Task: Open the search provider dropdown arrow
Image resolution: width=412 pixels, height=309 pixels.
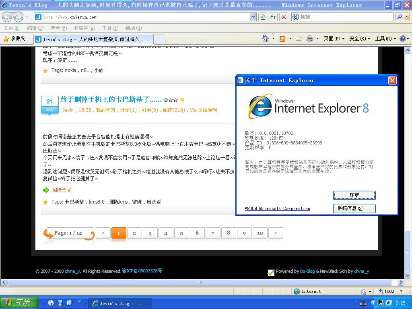Action: 407,17
